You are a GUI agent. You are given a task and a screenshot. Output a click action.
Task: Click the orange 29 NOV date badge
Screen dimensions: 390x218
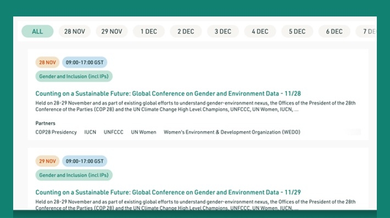[x=47, y=161]
